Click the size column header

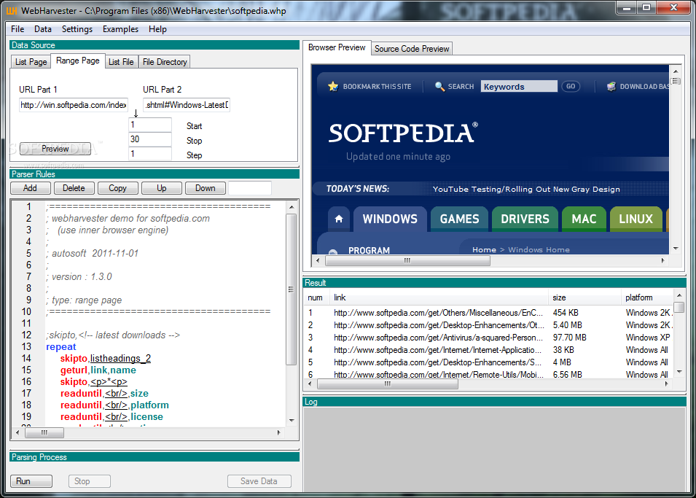tap(585, 297)
